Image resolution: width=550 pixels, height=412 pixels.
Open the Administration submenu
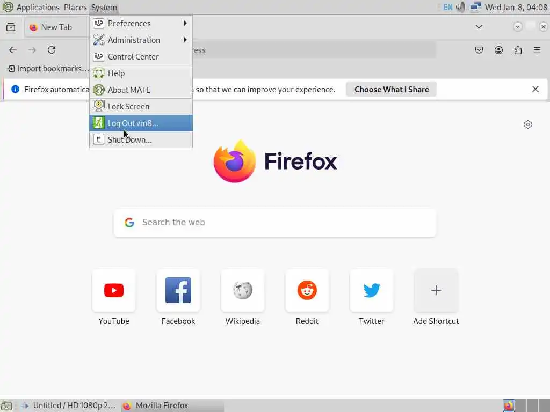[141, 40]
